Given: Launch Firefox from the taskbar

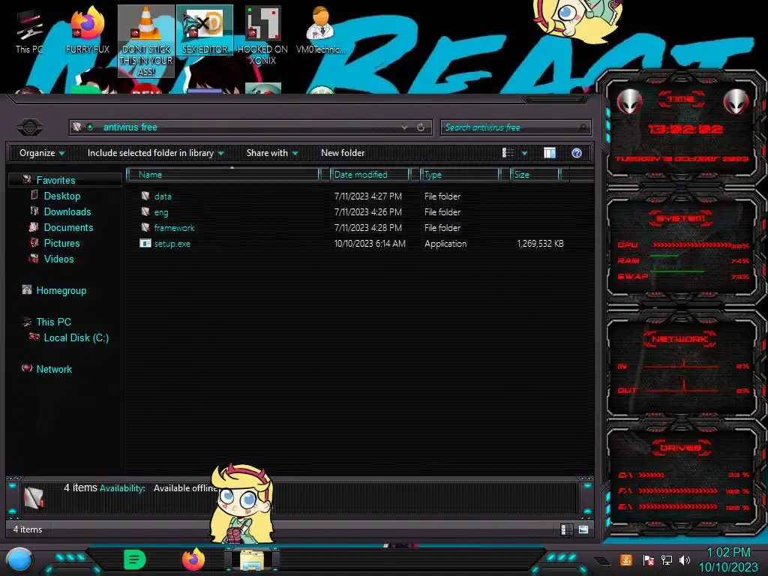Looking at the screenshot, I should tap(193, 559).
